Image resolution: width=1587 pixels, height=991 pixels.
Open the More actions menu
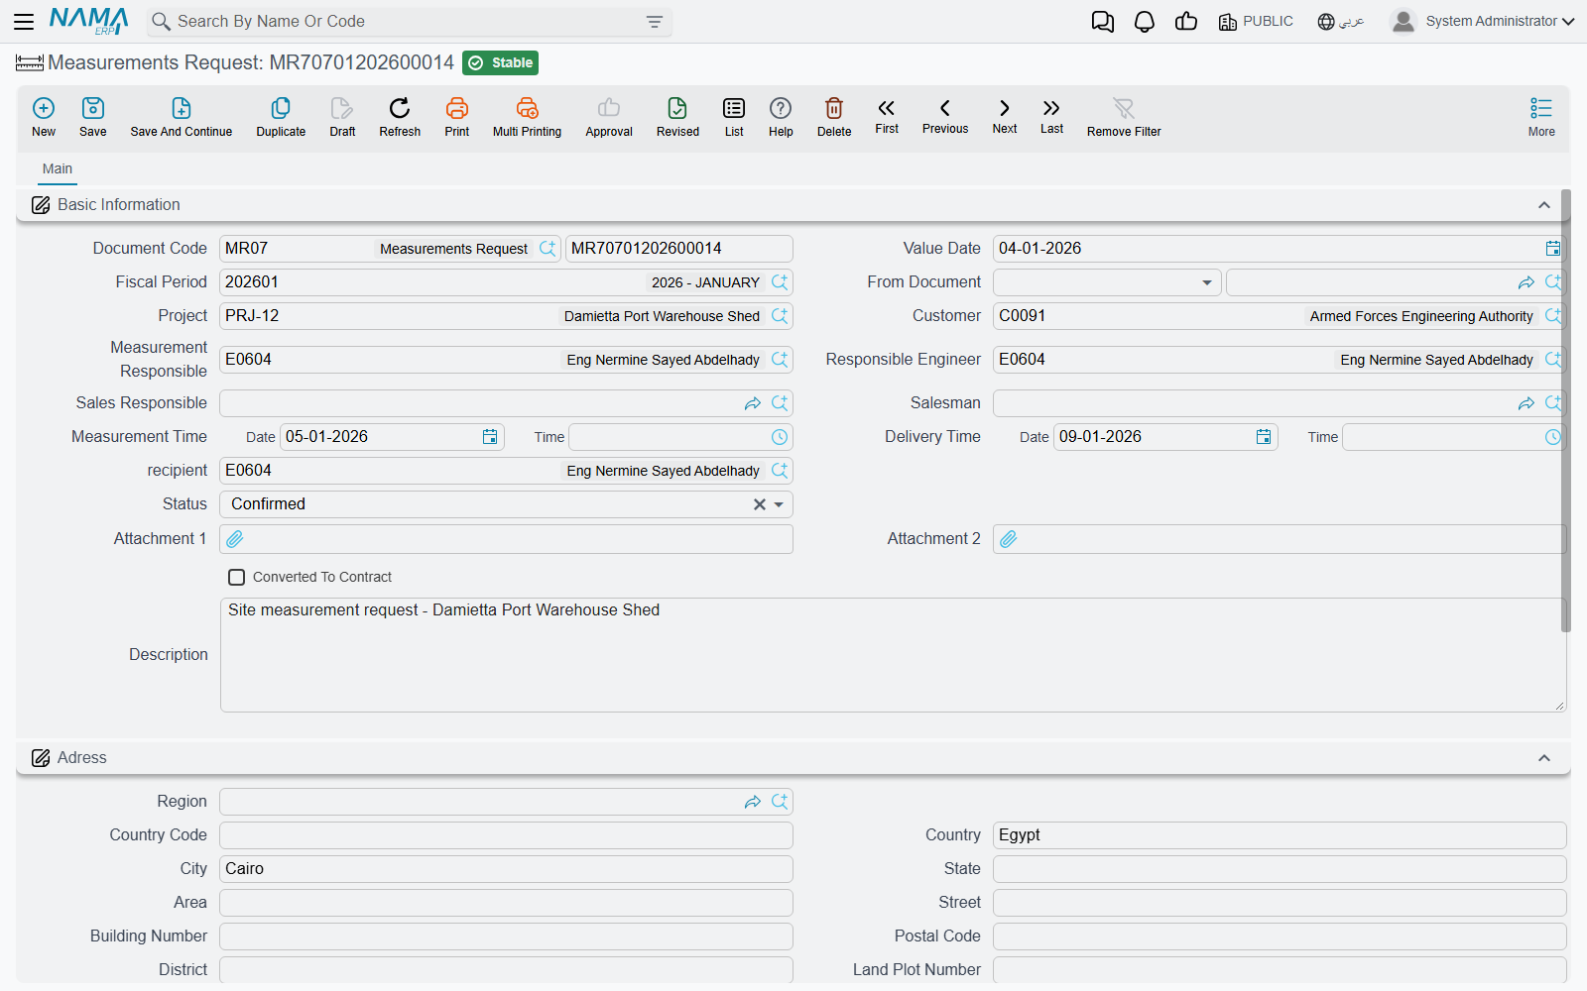pos(1541,117)
